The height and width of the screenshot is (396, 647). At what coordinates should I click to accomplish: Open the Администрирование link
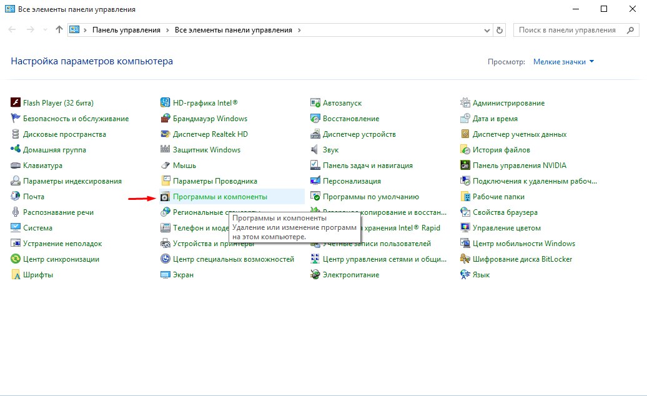pyautogui.click(x=508, y=103)
